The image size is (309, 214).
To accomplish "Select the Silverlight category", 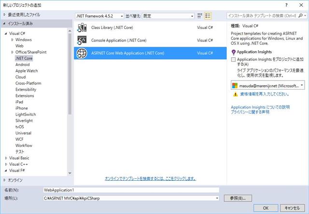I will click(x=25, y=120).
